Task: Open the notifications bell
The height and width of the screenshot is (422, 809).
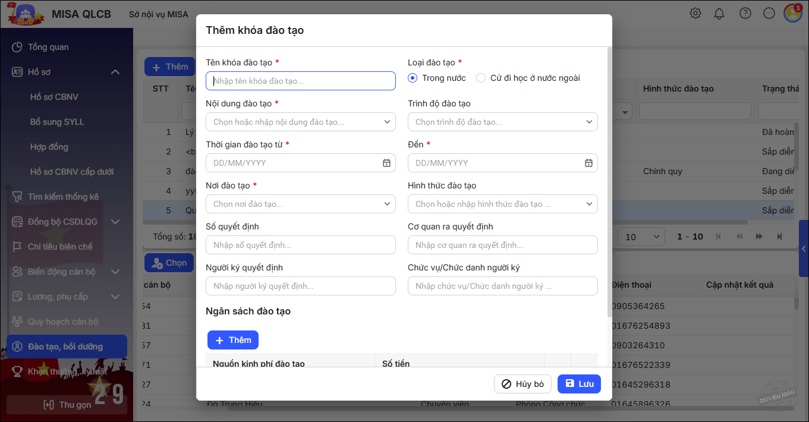Action: (719, 14)
